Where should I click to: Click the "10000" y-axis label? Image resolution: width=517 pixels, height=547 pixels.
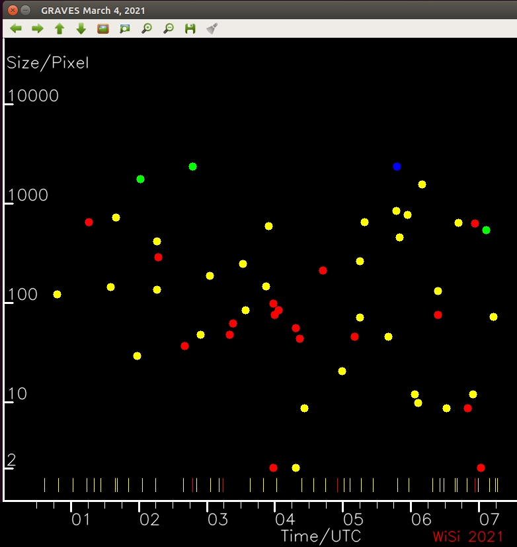[33, 95]
